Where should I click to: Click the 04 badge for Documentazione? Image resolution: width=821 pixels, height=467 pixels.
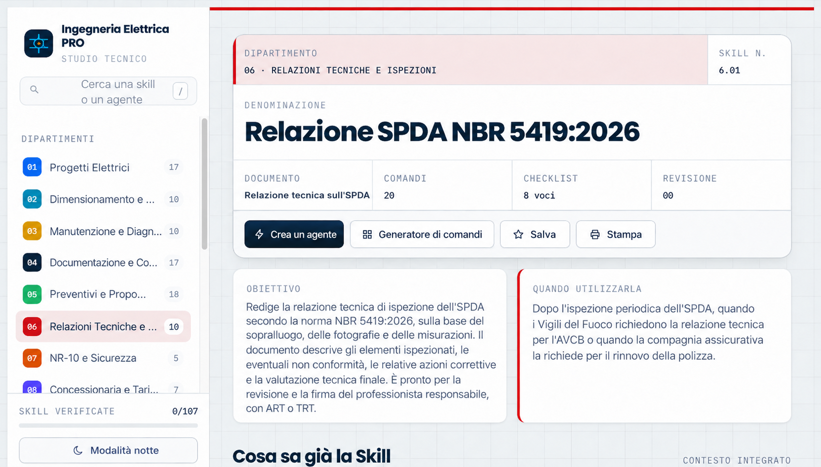[x=32, y=263]
